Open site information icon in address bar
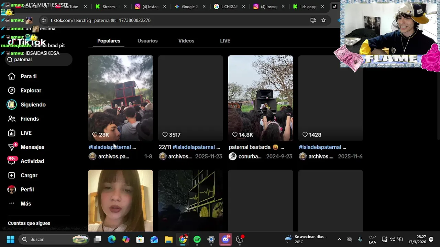This screenshot has width=440, height=247. 44,20
